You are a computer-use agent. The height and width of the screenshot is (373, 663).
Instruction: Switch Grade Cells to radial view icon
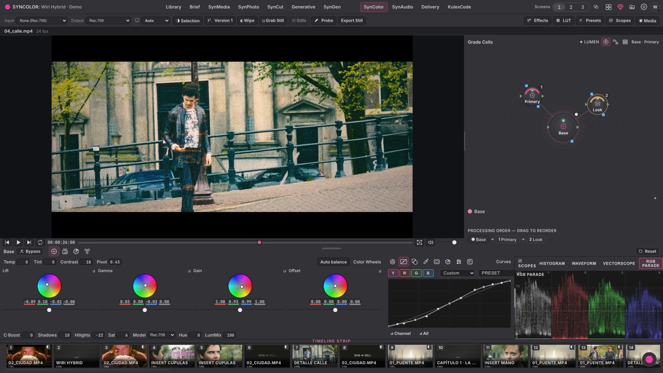coord(606,42)
